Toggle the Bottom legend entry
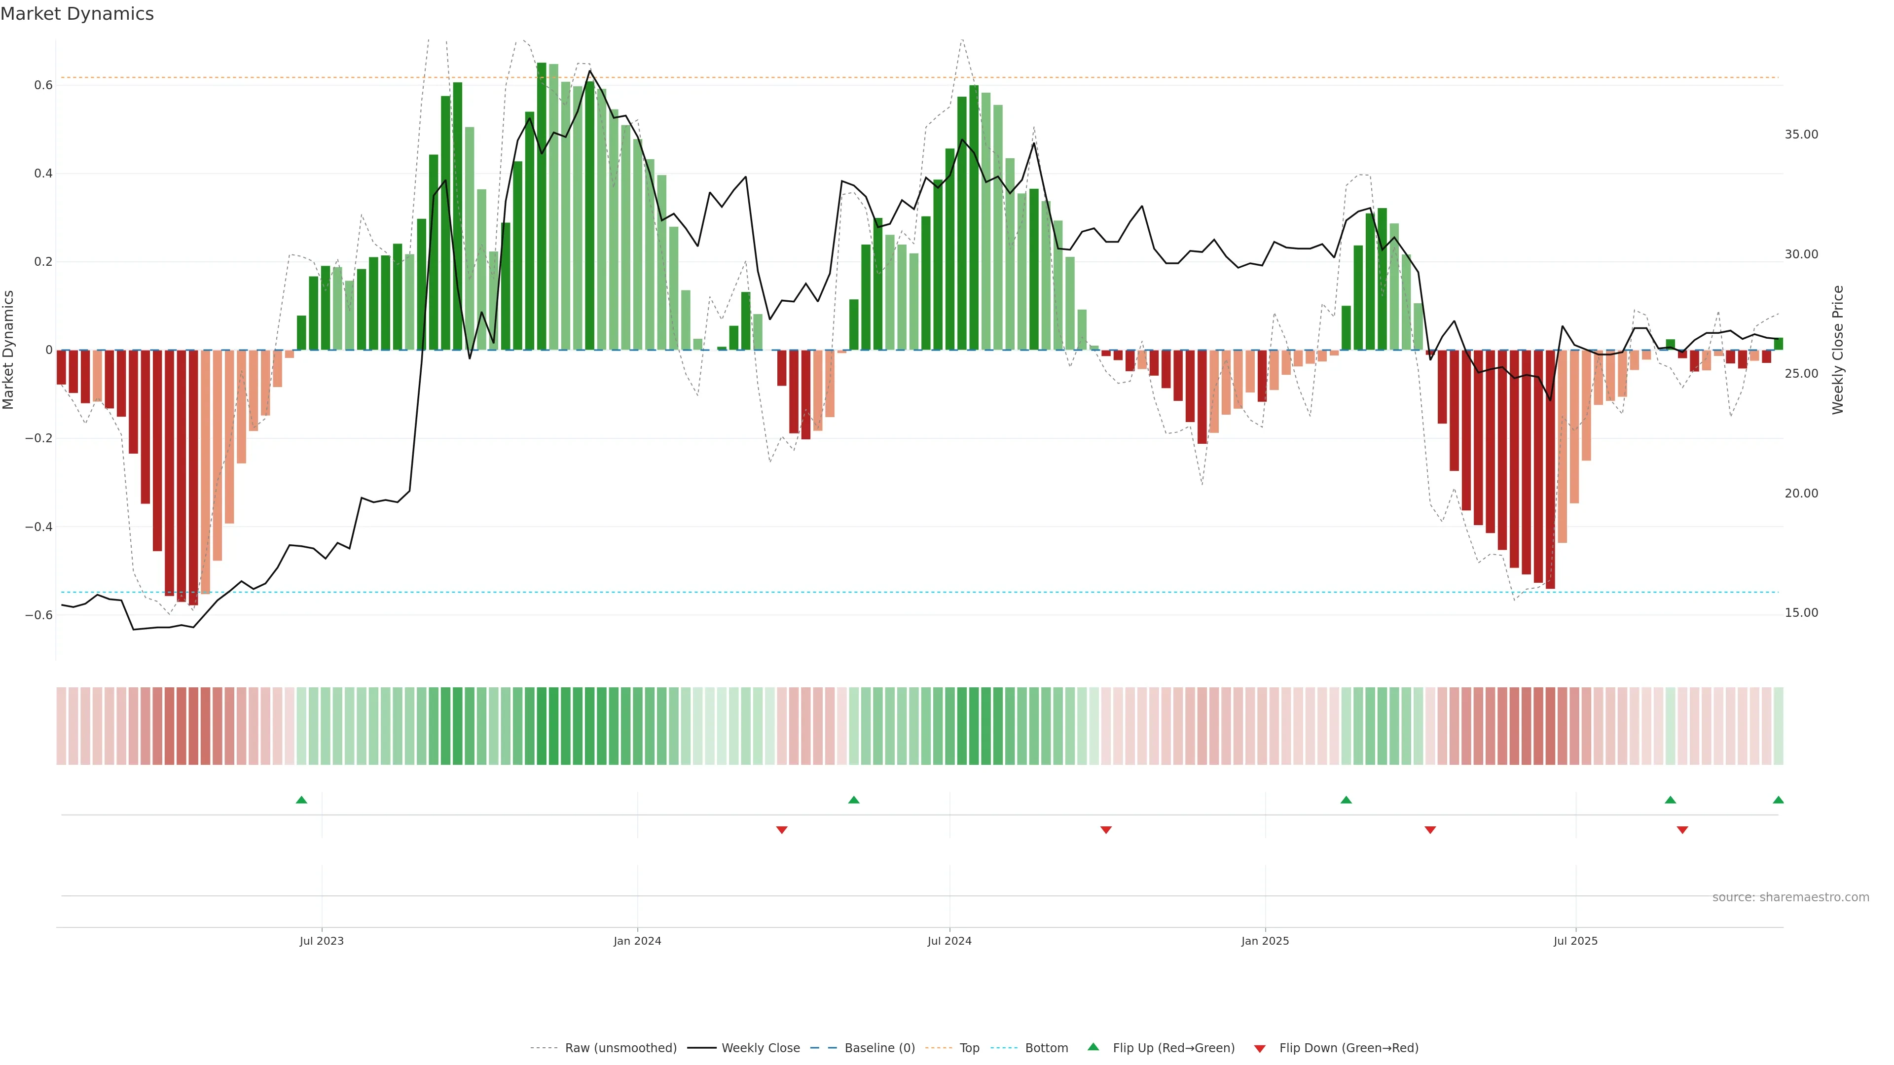Image resolution: width=1894 pixels, height=1065 pixels. pyautogui.click(x=1046, y=1048)
